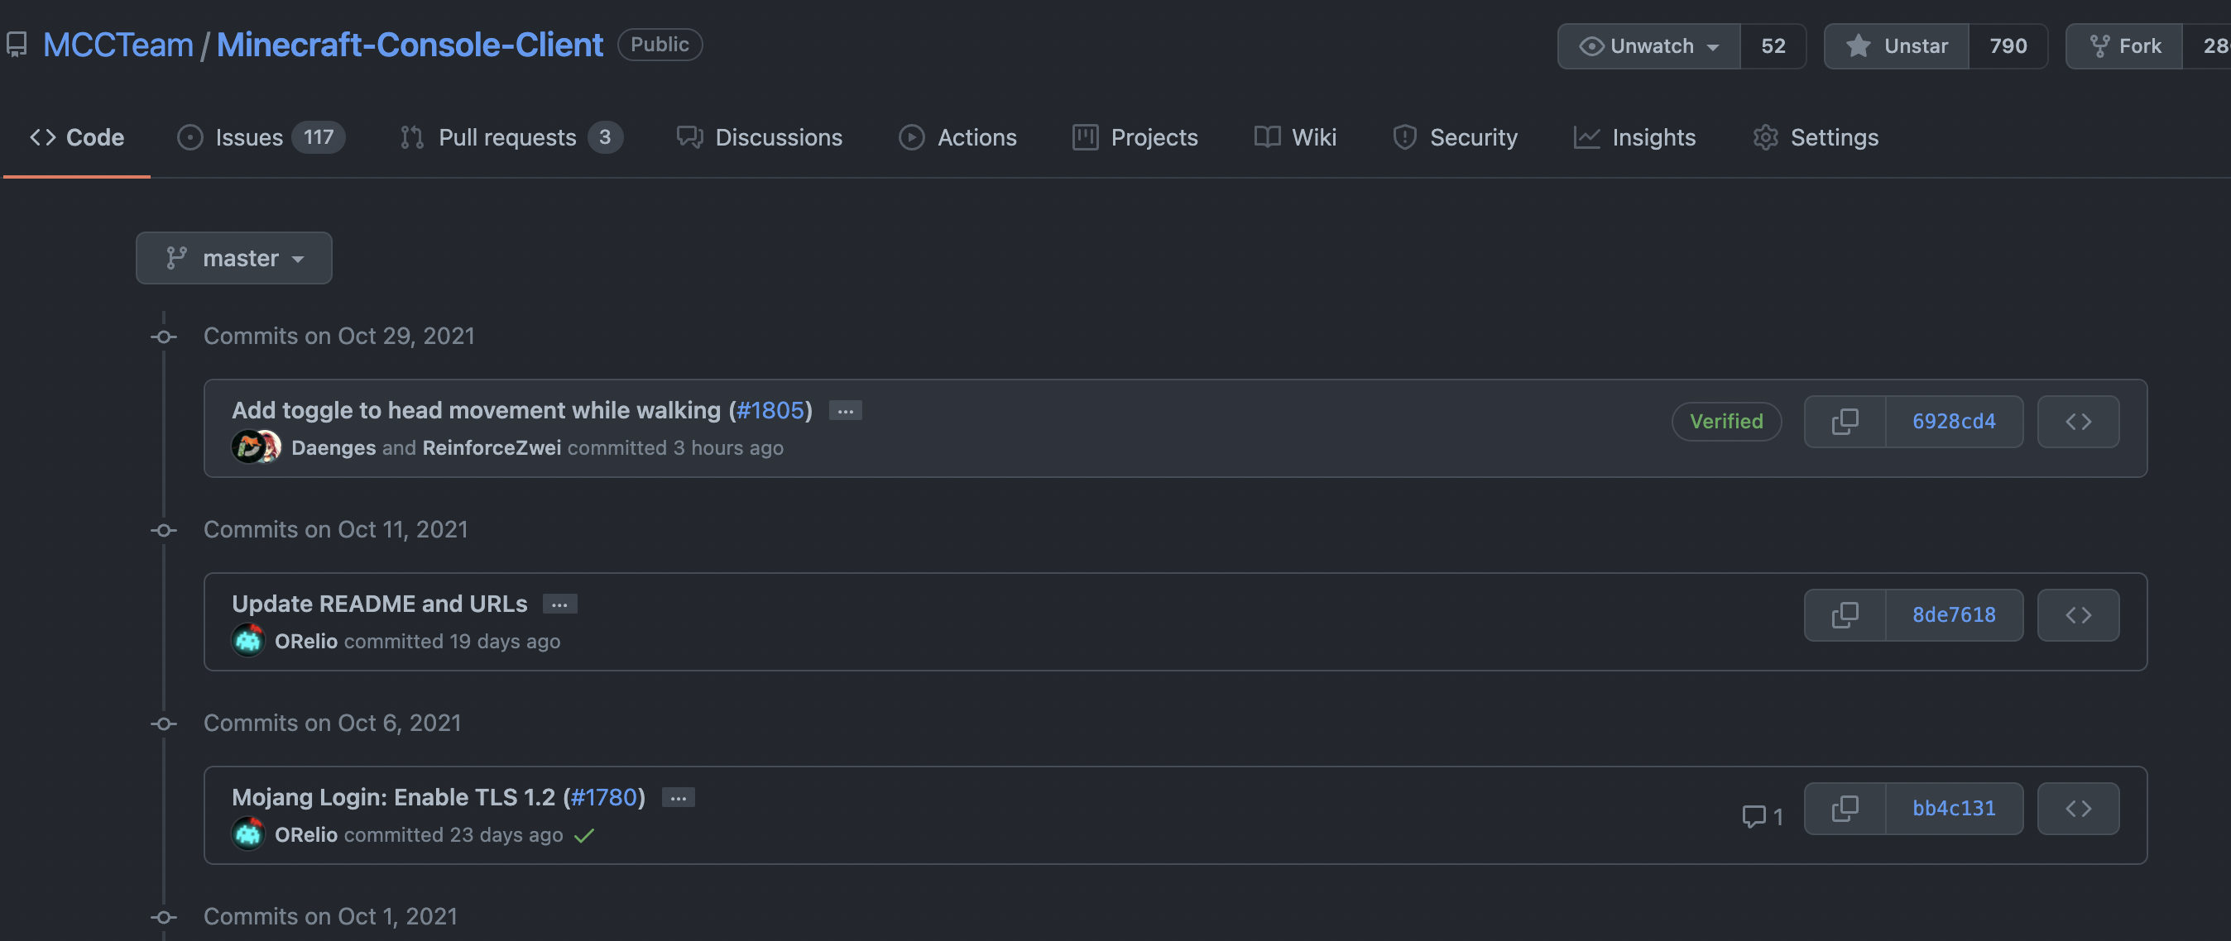Show Verified signature details
This screenshot has width=2231, height=941.
pos(1726,422)
